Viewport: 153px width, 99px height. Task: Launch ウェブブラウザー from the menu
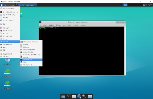point(10,20)
